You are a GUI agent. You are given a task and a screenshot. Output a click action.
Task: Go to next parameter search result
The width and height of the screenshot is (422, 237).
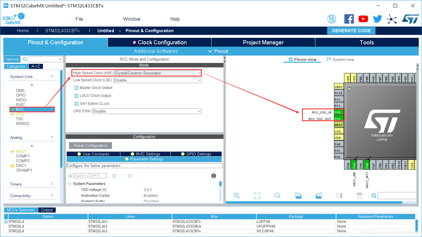point(130,176)
